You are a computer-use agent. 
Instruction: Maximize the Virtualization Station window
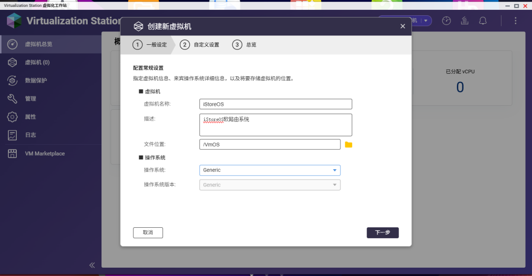516,6
